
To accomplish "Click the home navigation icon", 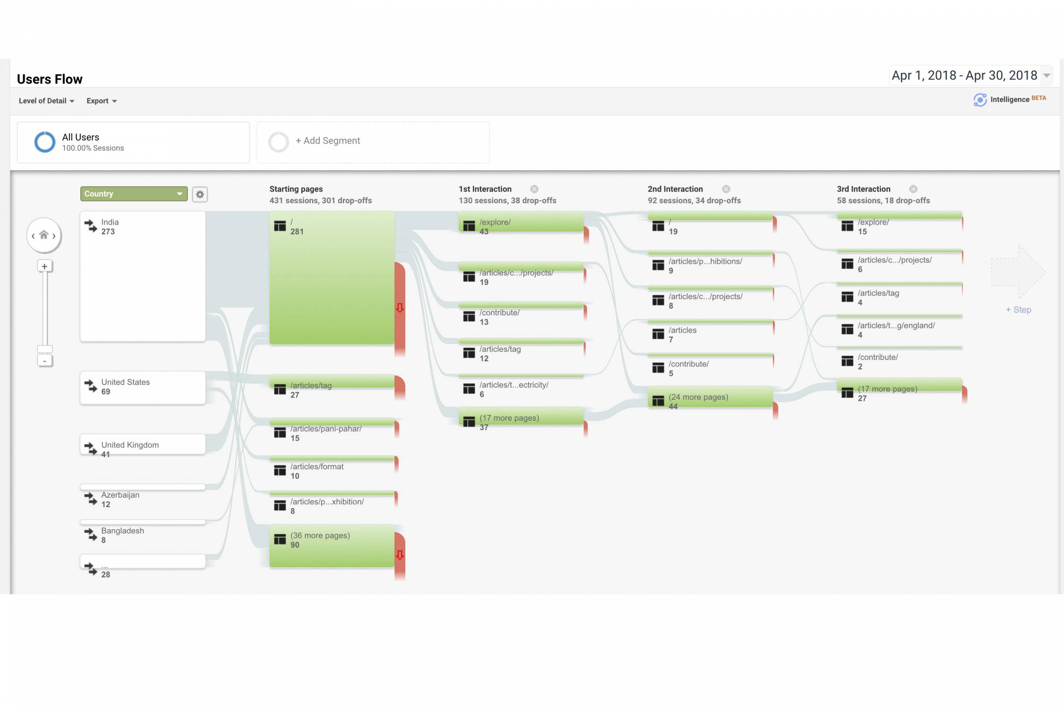I will pos(44,235).
